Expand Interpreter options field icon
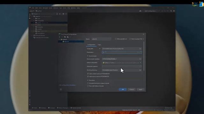Screen dimensions: 204x114 pos(140,66)
